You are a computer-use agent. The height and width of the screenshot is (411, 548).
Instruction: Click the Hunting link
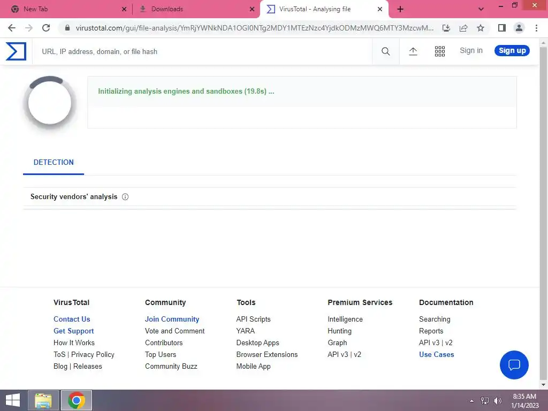pyautogui.click(x=340, y=331)
